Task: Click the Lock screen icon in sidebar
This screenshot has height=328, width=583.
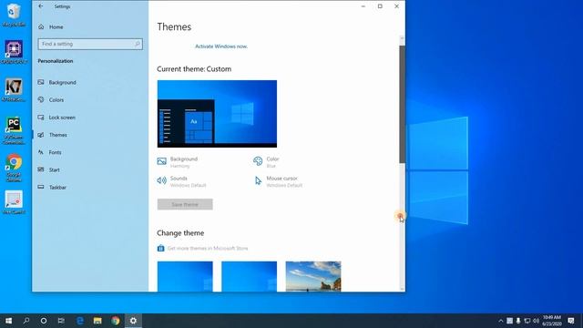Action: pyautogui.click(x=41, y=118)
